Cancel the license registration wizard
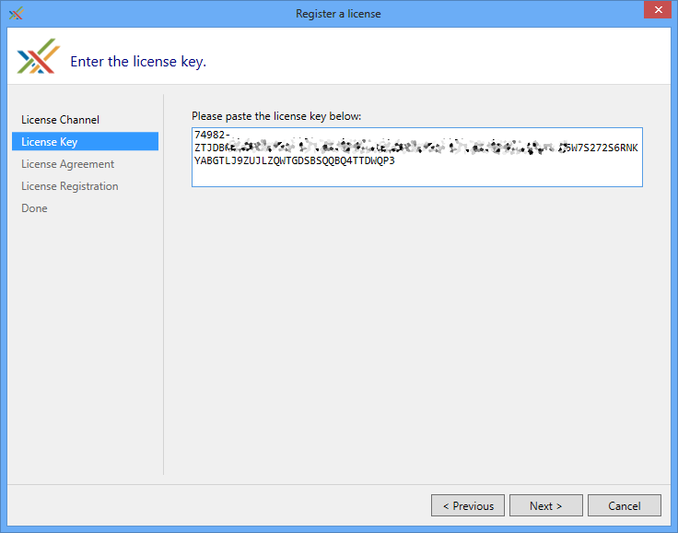This screenshot has width=678, height=533. pyautogui.click(x=625, y=505)
